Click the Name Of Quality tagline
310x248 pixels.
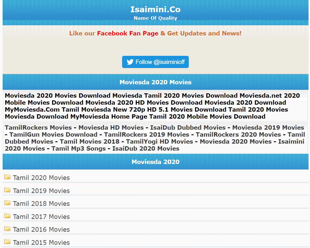point(155,18)
